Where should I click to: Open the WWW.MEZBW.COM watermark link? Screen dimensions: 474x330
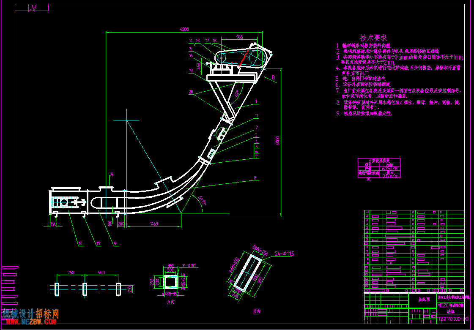click(x=31, y=322)
